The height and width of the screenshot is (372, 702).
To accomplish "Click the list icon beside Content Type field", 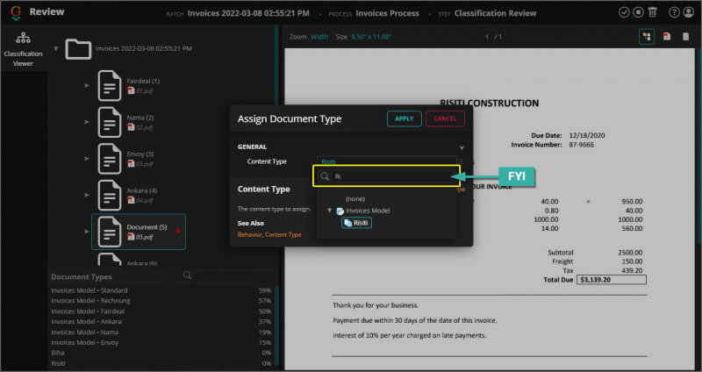I will tap(461, 161).
